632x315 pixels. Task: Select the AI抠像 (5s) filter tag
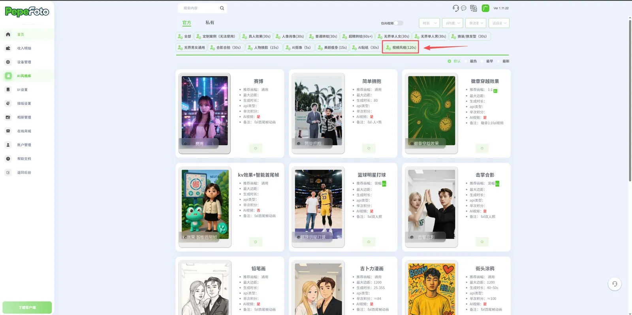(299, 48)
